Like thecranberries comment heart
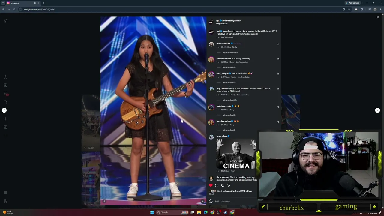 pos(278,44)
